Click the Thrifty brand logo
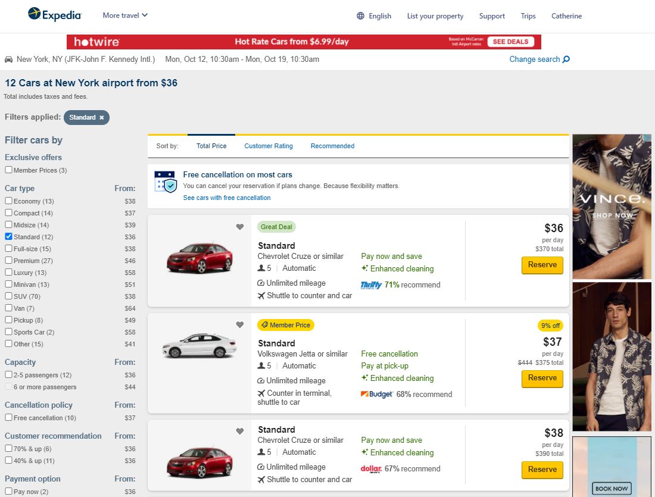This screenshot has width=655, height=497. [x=371, y=285]
